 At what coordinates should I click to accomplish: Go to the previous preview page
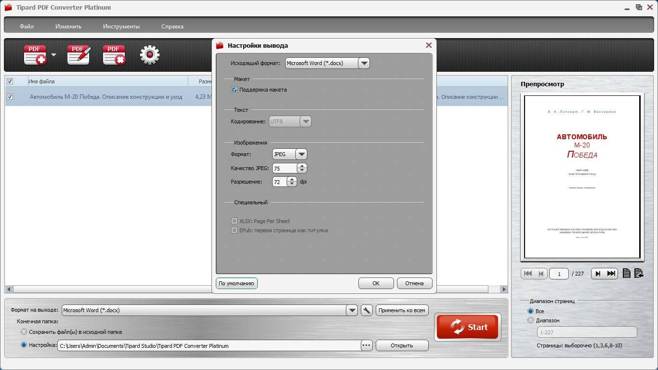tap(541, 274)
